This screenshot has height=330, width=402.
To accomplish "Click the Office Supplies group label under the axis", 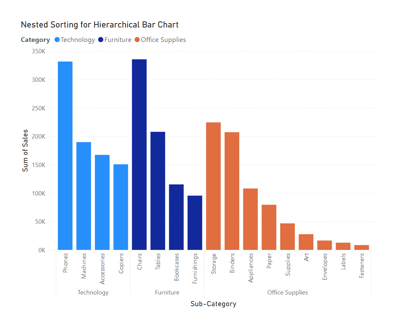I will click(x=288, y=292).
